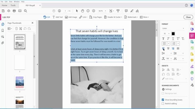
Task: Expand numbered list style dropdown arrow
Action: click(178, 44)
